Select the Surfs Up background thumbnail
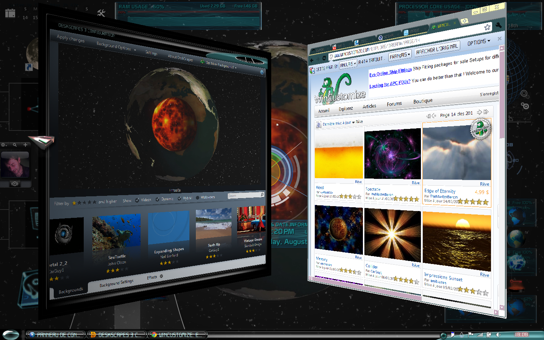 click(214, 224)
